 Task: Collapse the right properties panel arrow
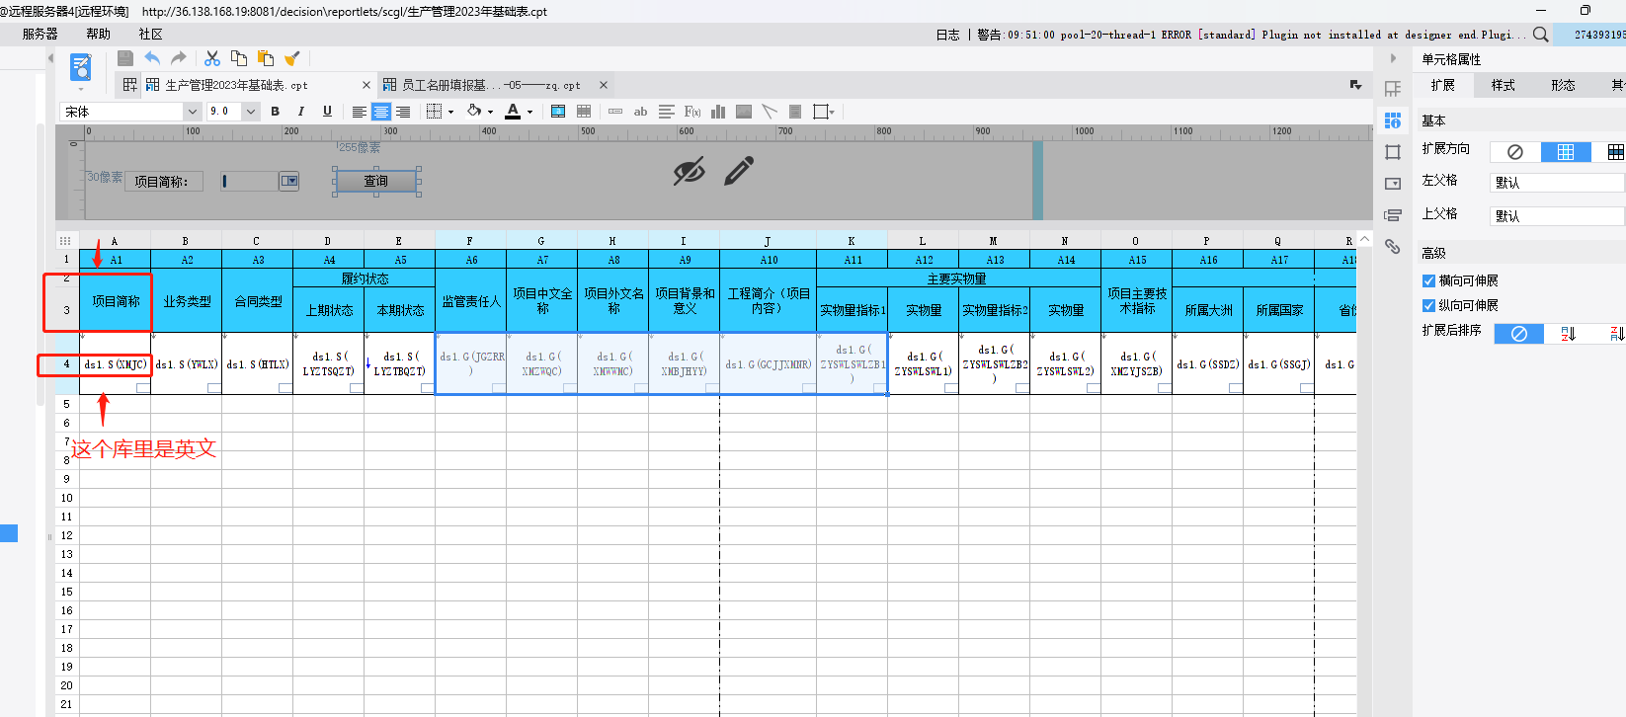[x=1394, y=58]
